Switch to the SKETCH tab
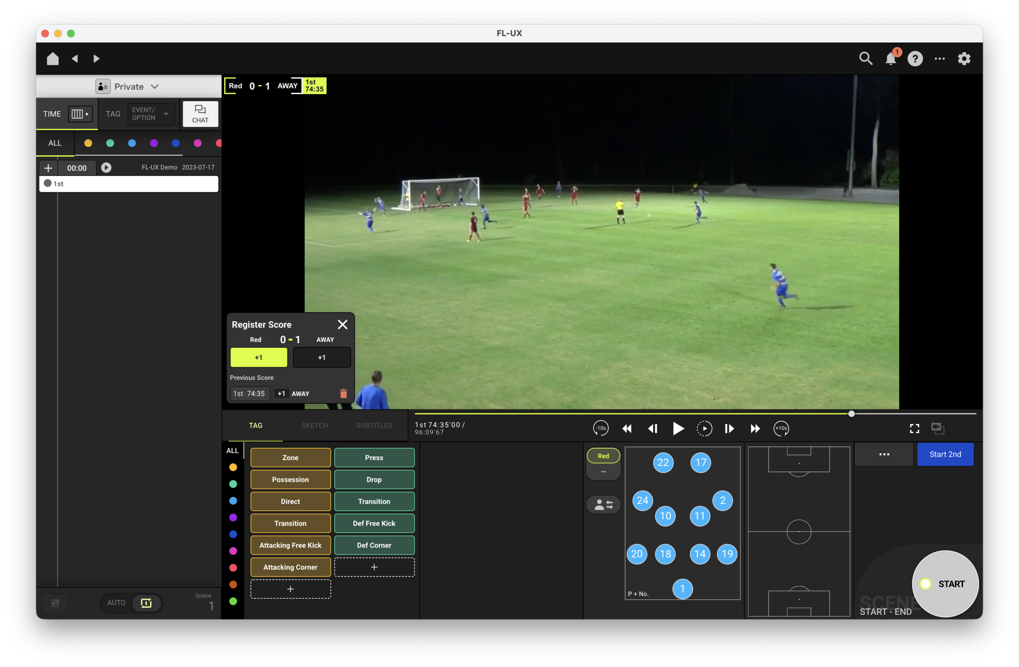Image resolution: width=1019 pixels, height=667 pixels. 315,425
